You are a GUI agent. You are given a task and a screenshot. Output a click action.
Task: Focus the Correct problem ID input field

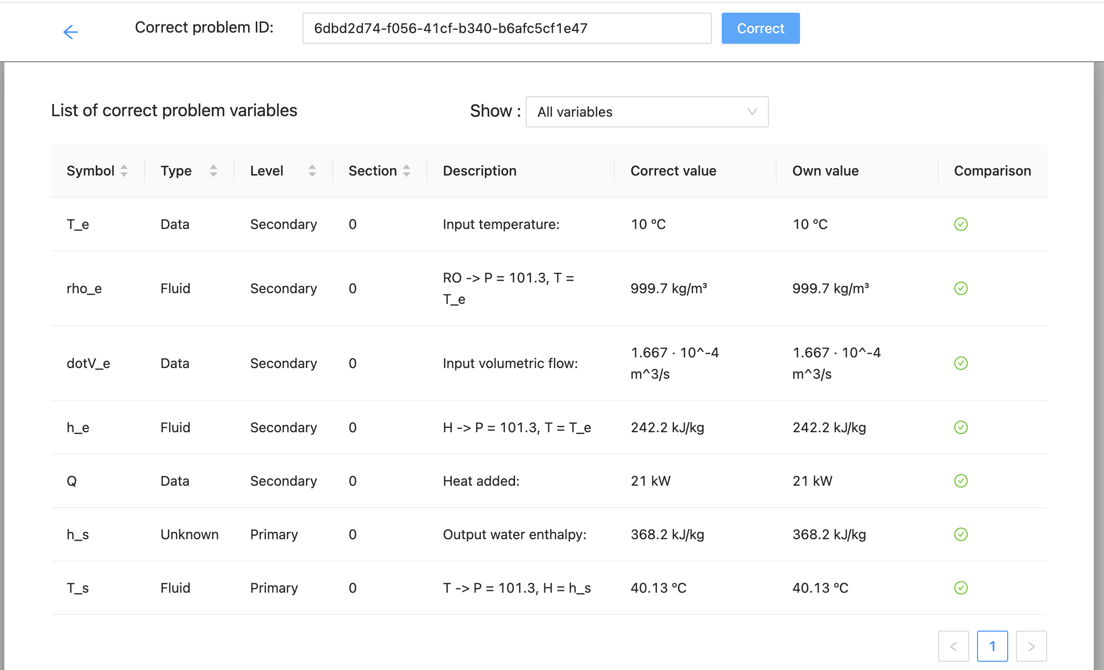(507, 28)
